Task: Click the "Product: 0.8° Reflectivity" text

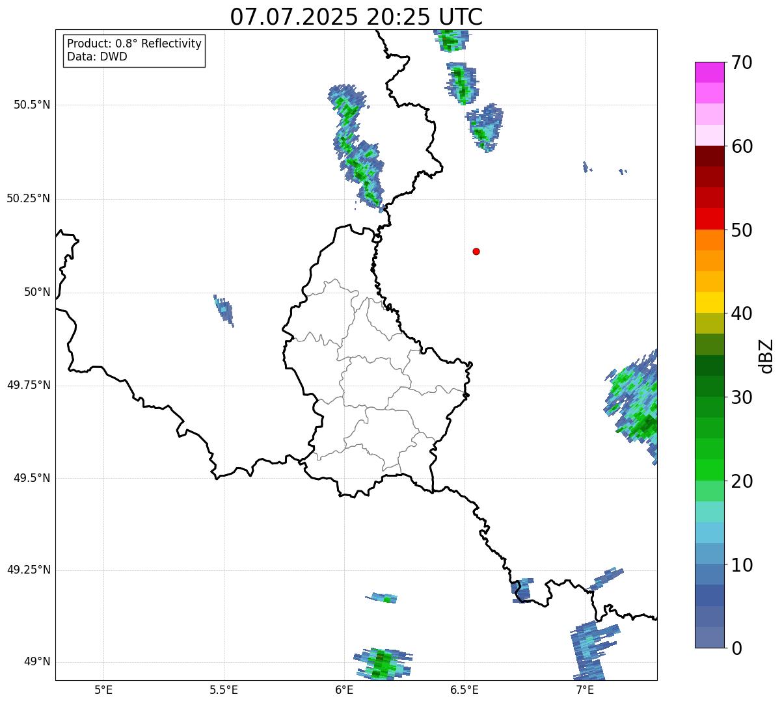Action: pos(135,44)
